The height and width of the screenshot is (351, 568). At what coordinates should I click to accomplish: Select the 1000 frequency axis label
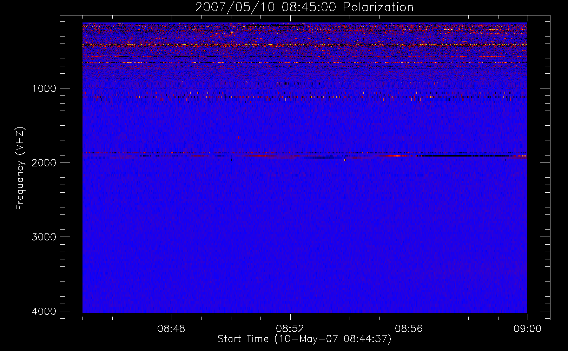point(44,88)
